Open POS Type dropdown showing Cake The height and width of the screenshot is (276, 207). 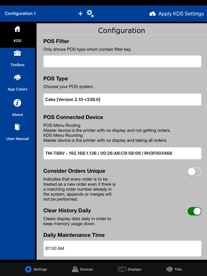click(x=122, y=99)
